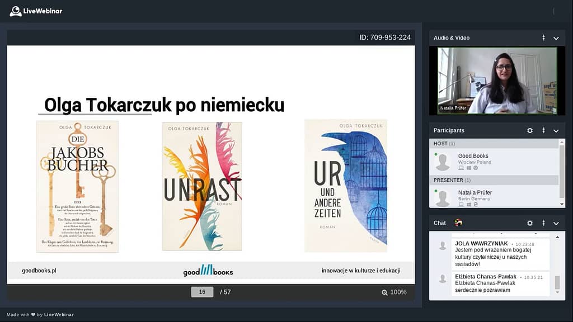Click the chat timestamp 10:23:48
573x322 pixels.
pyautogui.click(x=525, y=244)
